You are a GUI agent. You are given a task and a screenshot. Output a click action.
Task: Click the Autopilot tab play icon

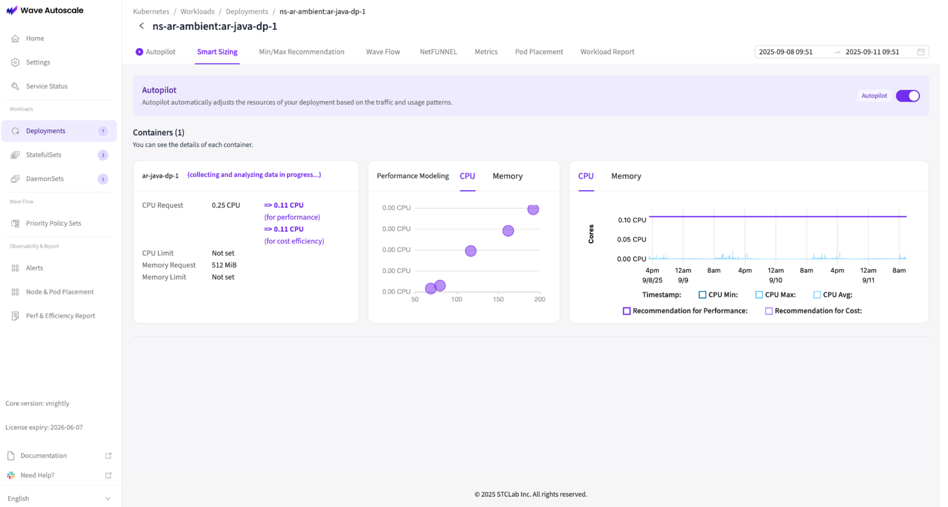click(x=139, y=52)
